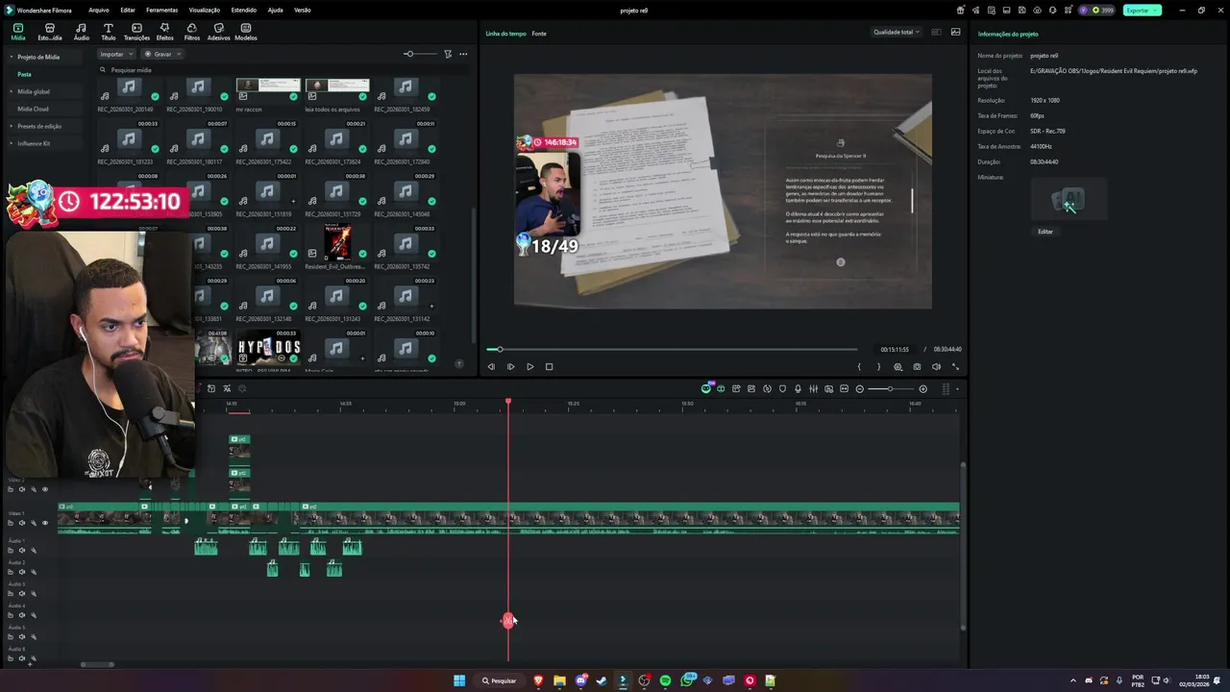Open the Importar dropdown
Screen dimensions: 1230x692
click(x=116, y=54)
